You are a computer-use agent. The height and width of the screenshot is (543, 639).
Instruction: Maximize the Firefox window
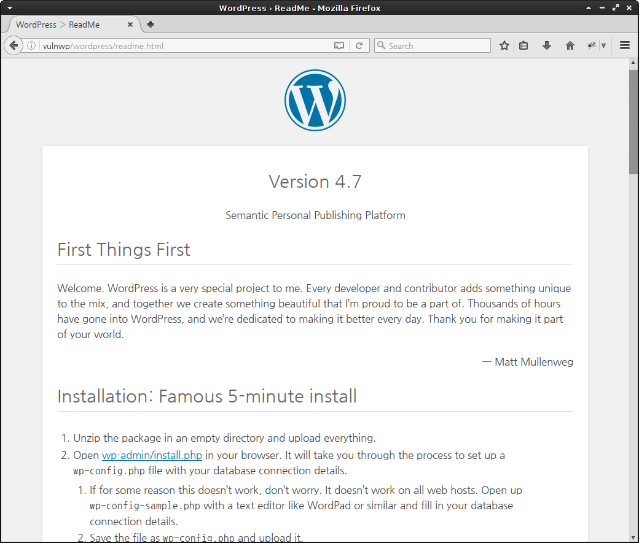[616, 8]
